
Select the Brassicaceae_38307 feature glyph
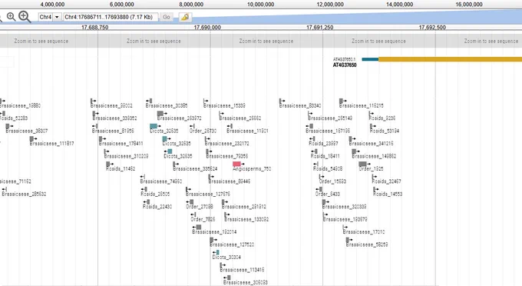(8, 126)
